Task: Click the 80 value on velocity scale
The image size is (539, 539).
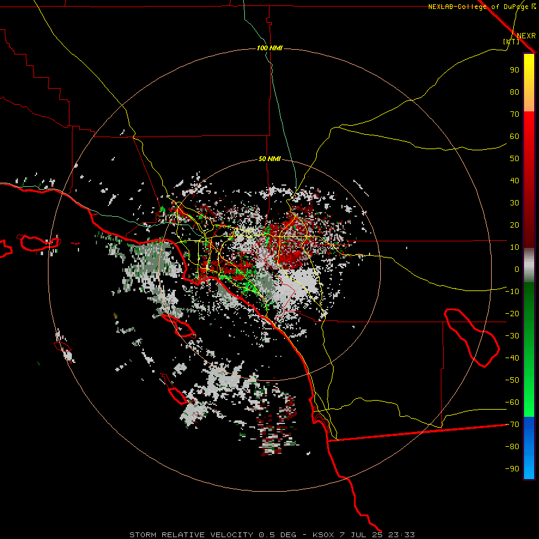Action: 514,92
